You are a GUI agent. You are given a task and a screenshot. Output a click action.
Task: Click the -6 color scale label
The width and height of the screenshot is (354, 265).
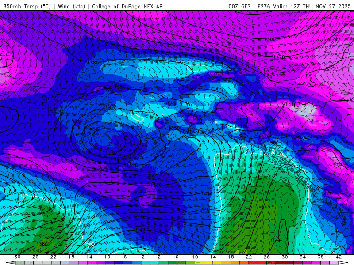click(123, 257)
